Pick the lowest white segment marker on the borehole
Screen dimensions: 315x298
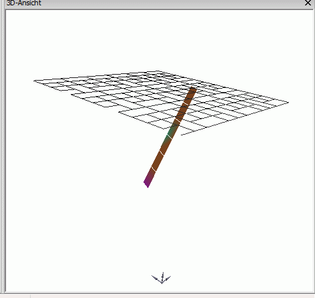[x=153, y=169]
